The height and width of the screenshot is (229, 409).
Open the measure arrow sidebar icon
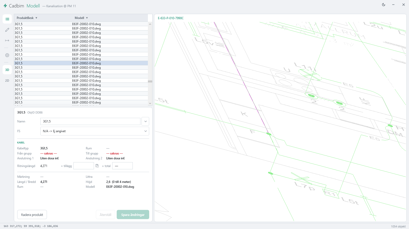[x=7, y=40]
